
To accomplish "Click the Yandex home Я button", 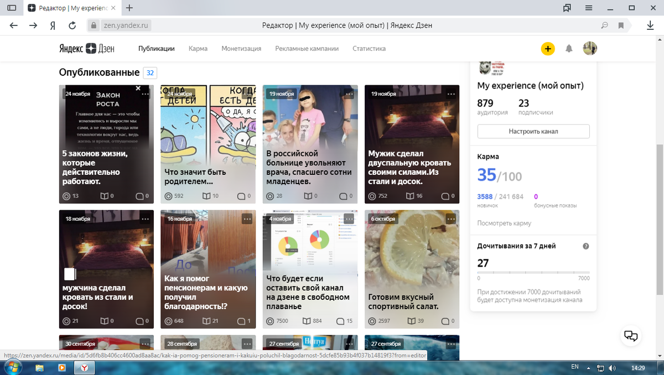I will coord(53,25).
